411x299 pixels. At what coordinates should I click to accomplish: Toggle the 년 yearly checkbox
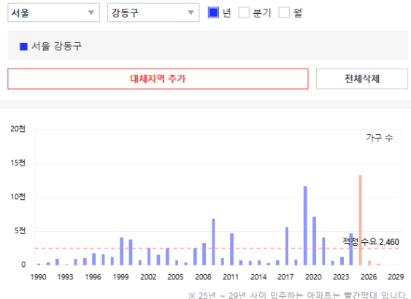tap(213, 12)
